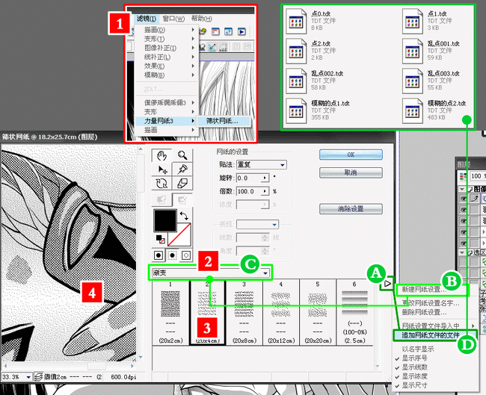
Task: Open the 帮助(H) menu
Action: pyautogui.click(x=201, y=19)
